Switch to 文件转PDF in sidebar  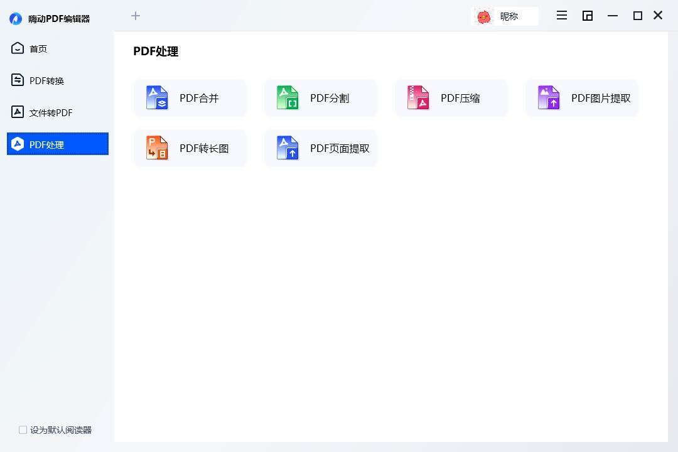58,112
